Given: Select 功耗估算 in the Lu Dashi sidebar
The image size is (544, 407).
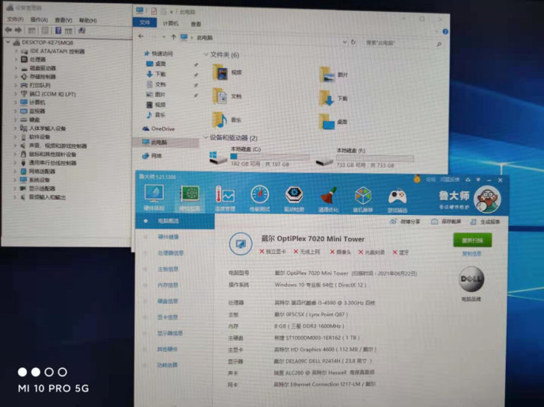Looking at the screenshot, I should pos(167,365).
